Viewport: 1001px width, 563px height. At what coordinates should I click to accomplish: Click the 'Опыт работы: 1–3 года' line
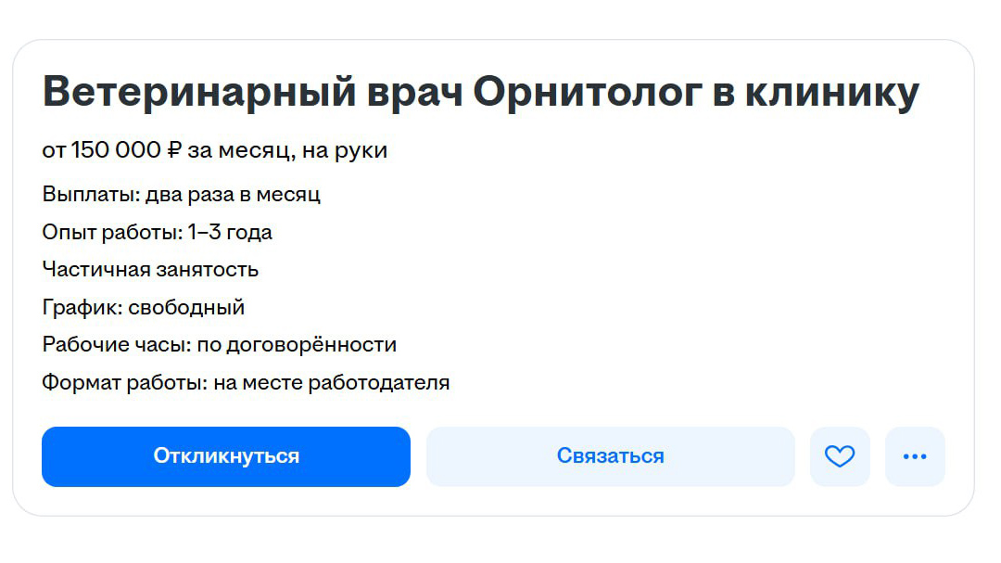158,232
